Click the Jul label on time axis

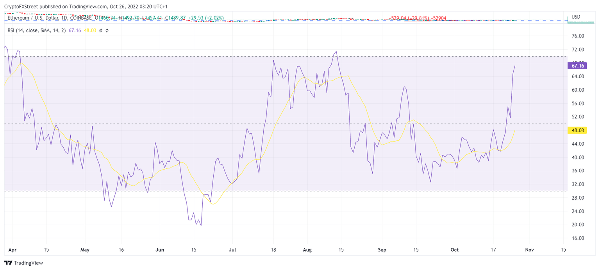pos(232,250)
